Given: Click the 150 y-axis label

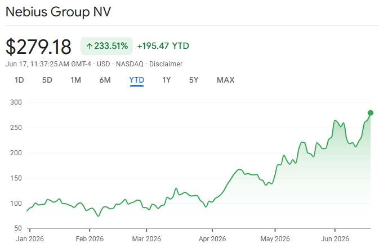Looking at the screenshot, I should [16, 178].
